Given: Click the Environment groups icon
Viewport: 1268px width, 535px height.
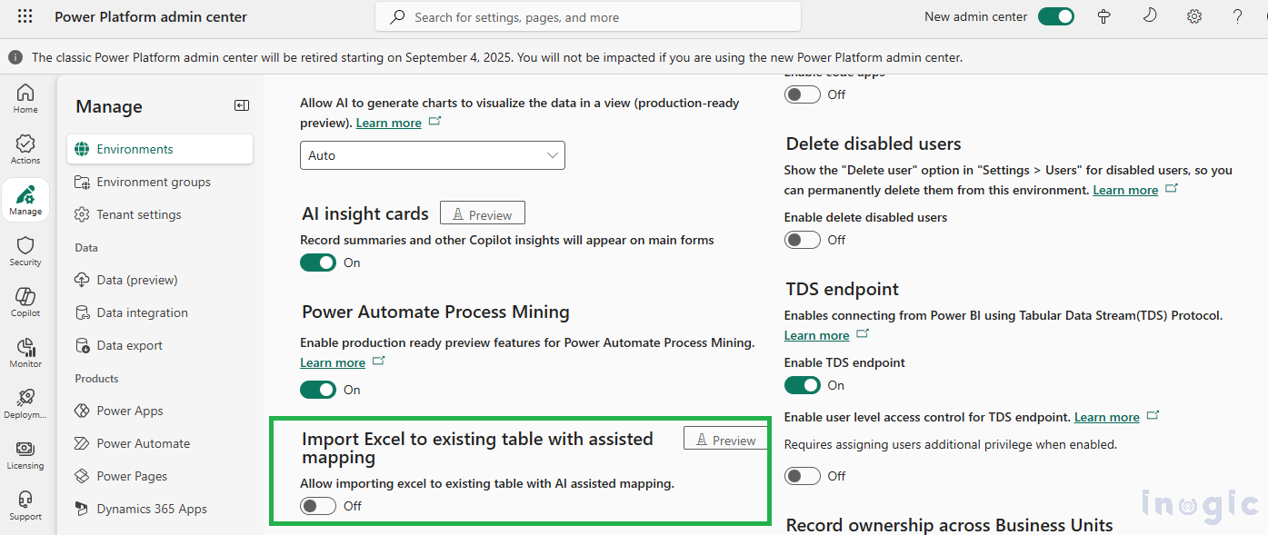Looking at the screenshot, I should 82,182.
